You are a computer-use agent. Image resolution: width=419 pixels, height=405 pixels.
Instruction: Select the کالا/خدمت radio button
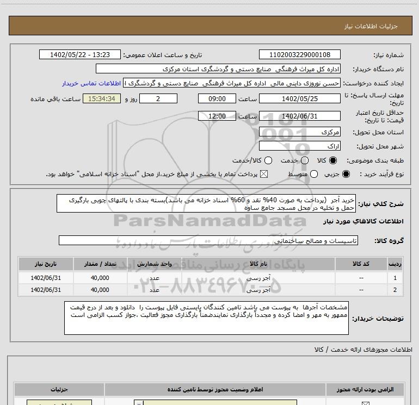268,160
